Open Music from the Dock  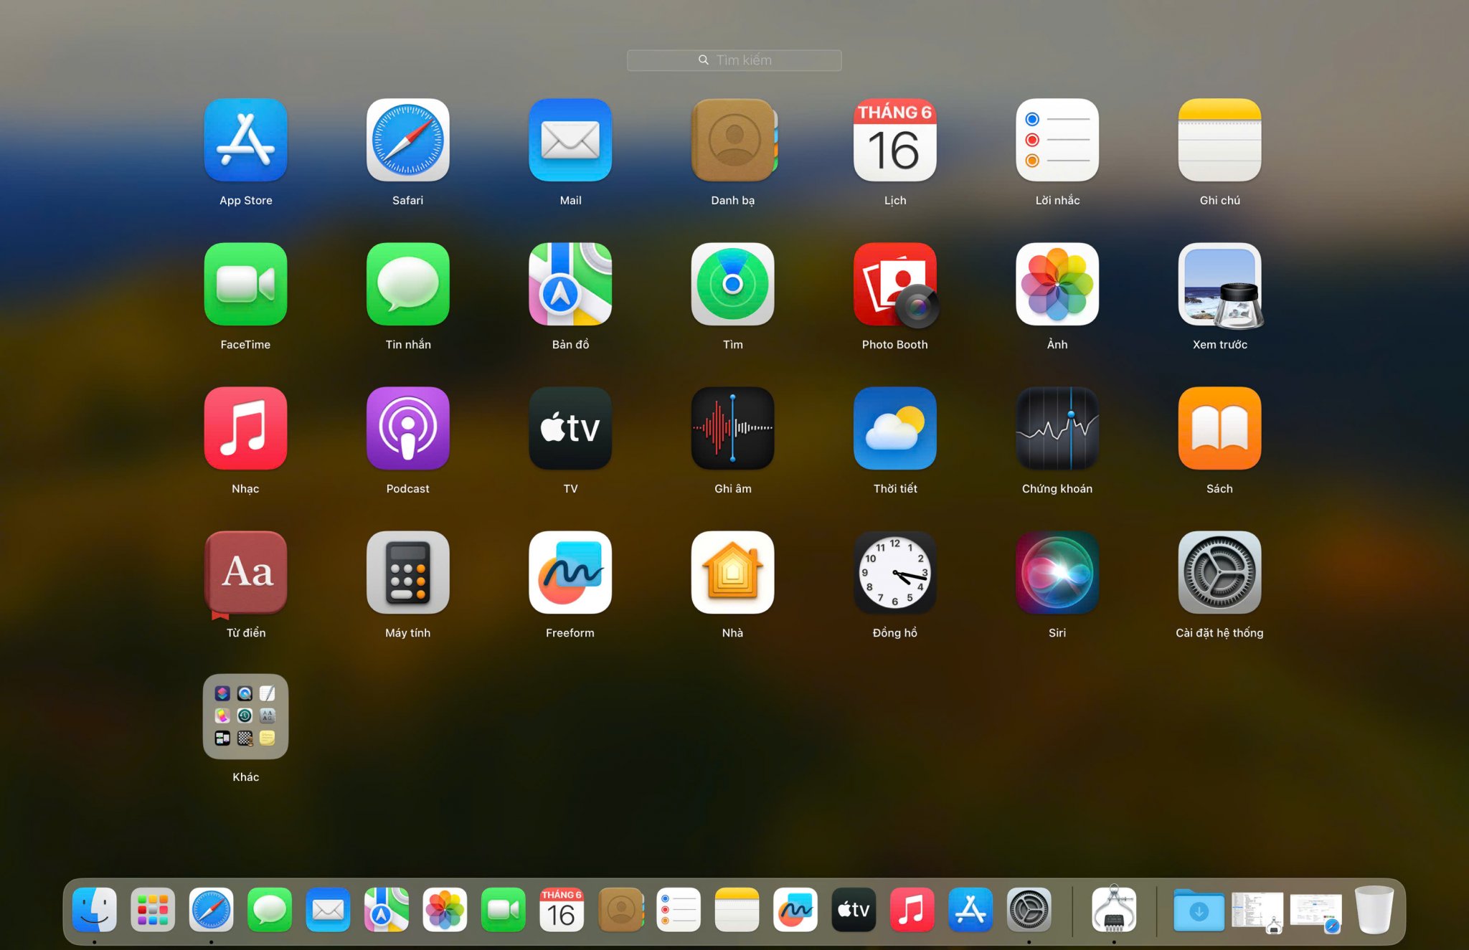click(912, 911)
